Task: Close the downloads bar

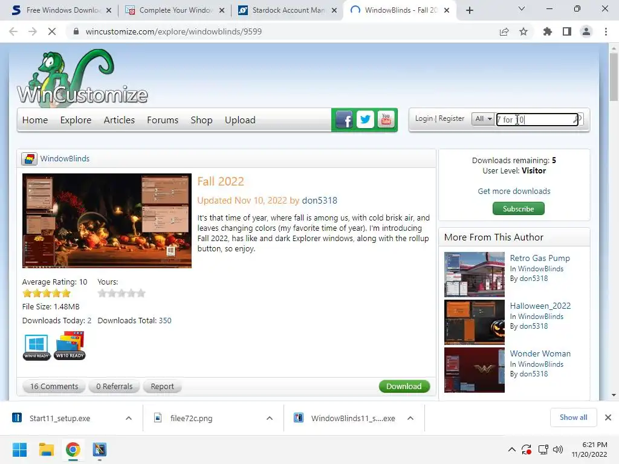Action: 608,417
